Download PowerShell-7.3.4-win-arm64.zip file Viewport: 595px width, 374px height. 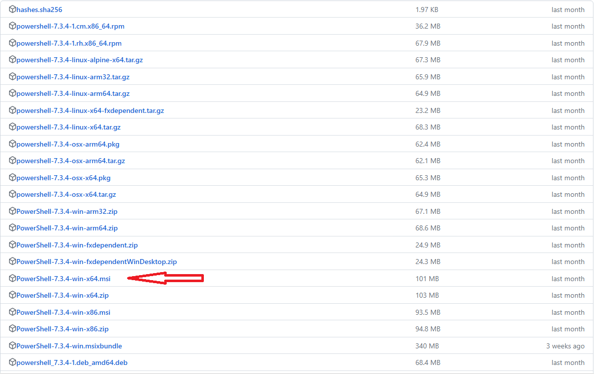click(x=67, y=228)
